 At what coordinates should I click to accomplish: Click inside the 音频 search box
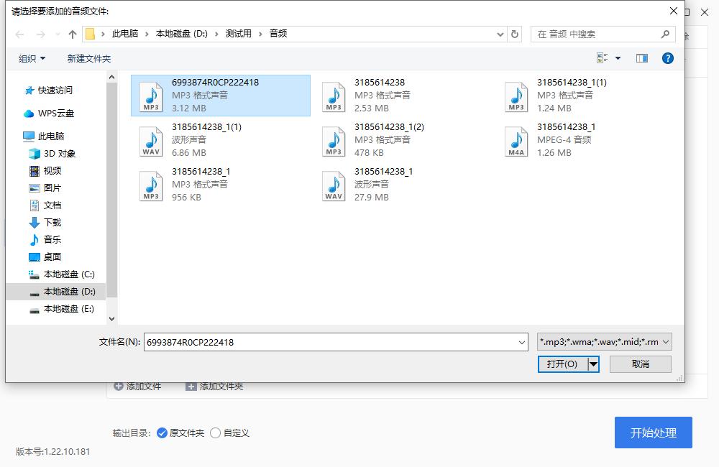pyautogui.click(x=604, y=34)
